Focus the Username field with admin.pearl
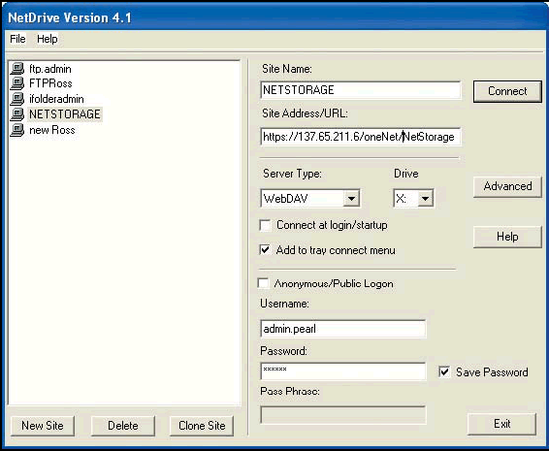Screen dimensions: 549x451 (343, 329)
